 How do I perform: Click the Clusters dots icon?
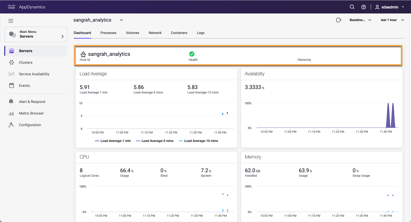[12, 62]
